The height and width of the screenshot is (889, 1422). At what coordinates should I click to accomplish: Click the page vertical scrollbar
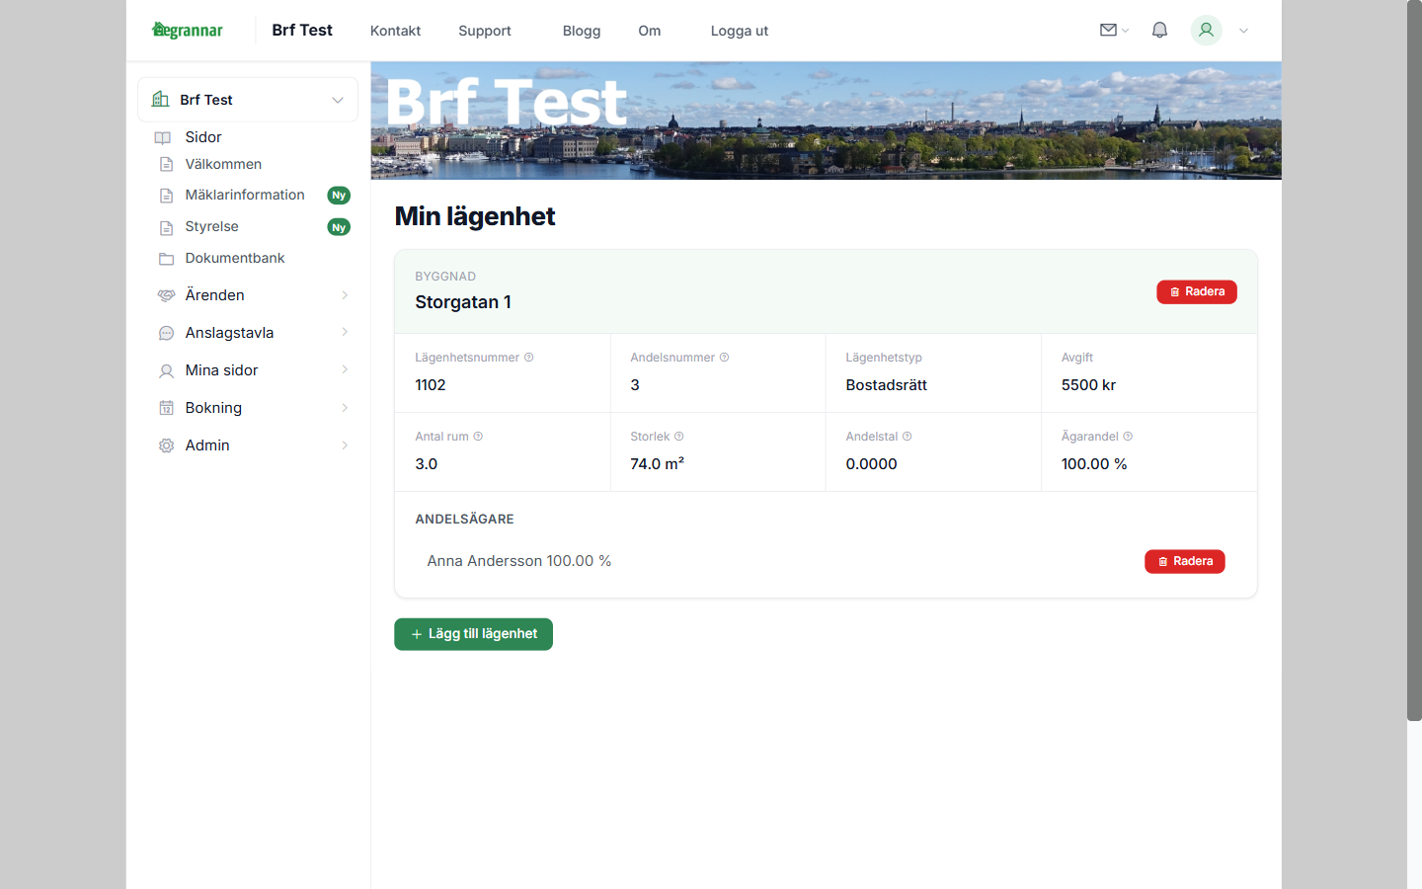pos(1414,361)
